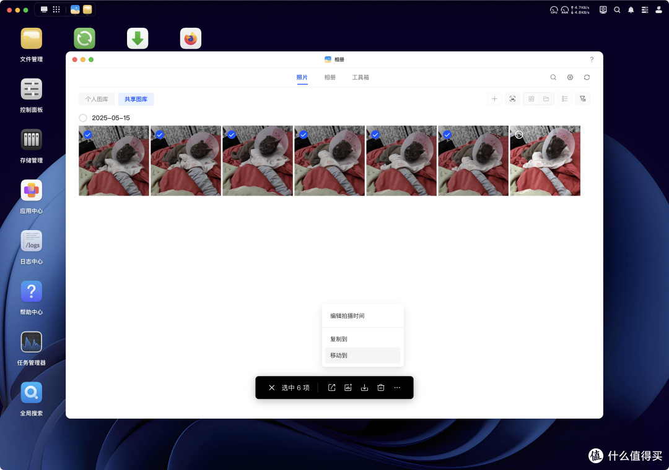The image size is (669, 470).
Task: Delete selected photos with trash icon
Action: pyautogui.click(x=380, y=388)
